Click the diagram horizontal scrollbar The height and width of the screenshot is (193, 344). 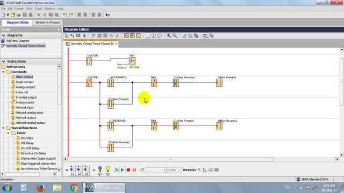(170, 159)
